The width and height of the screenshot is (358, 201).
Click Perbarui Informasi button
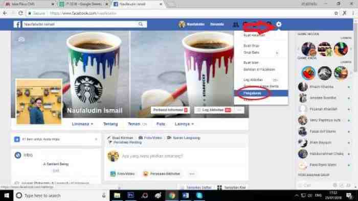tap(170, 110)
